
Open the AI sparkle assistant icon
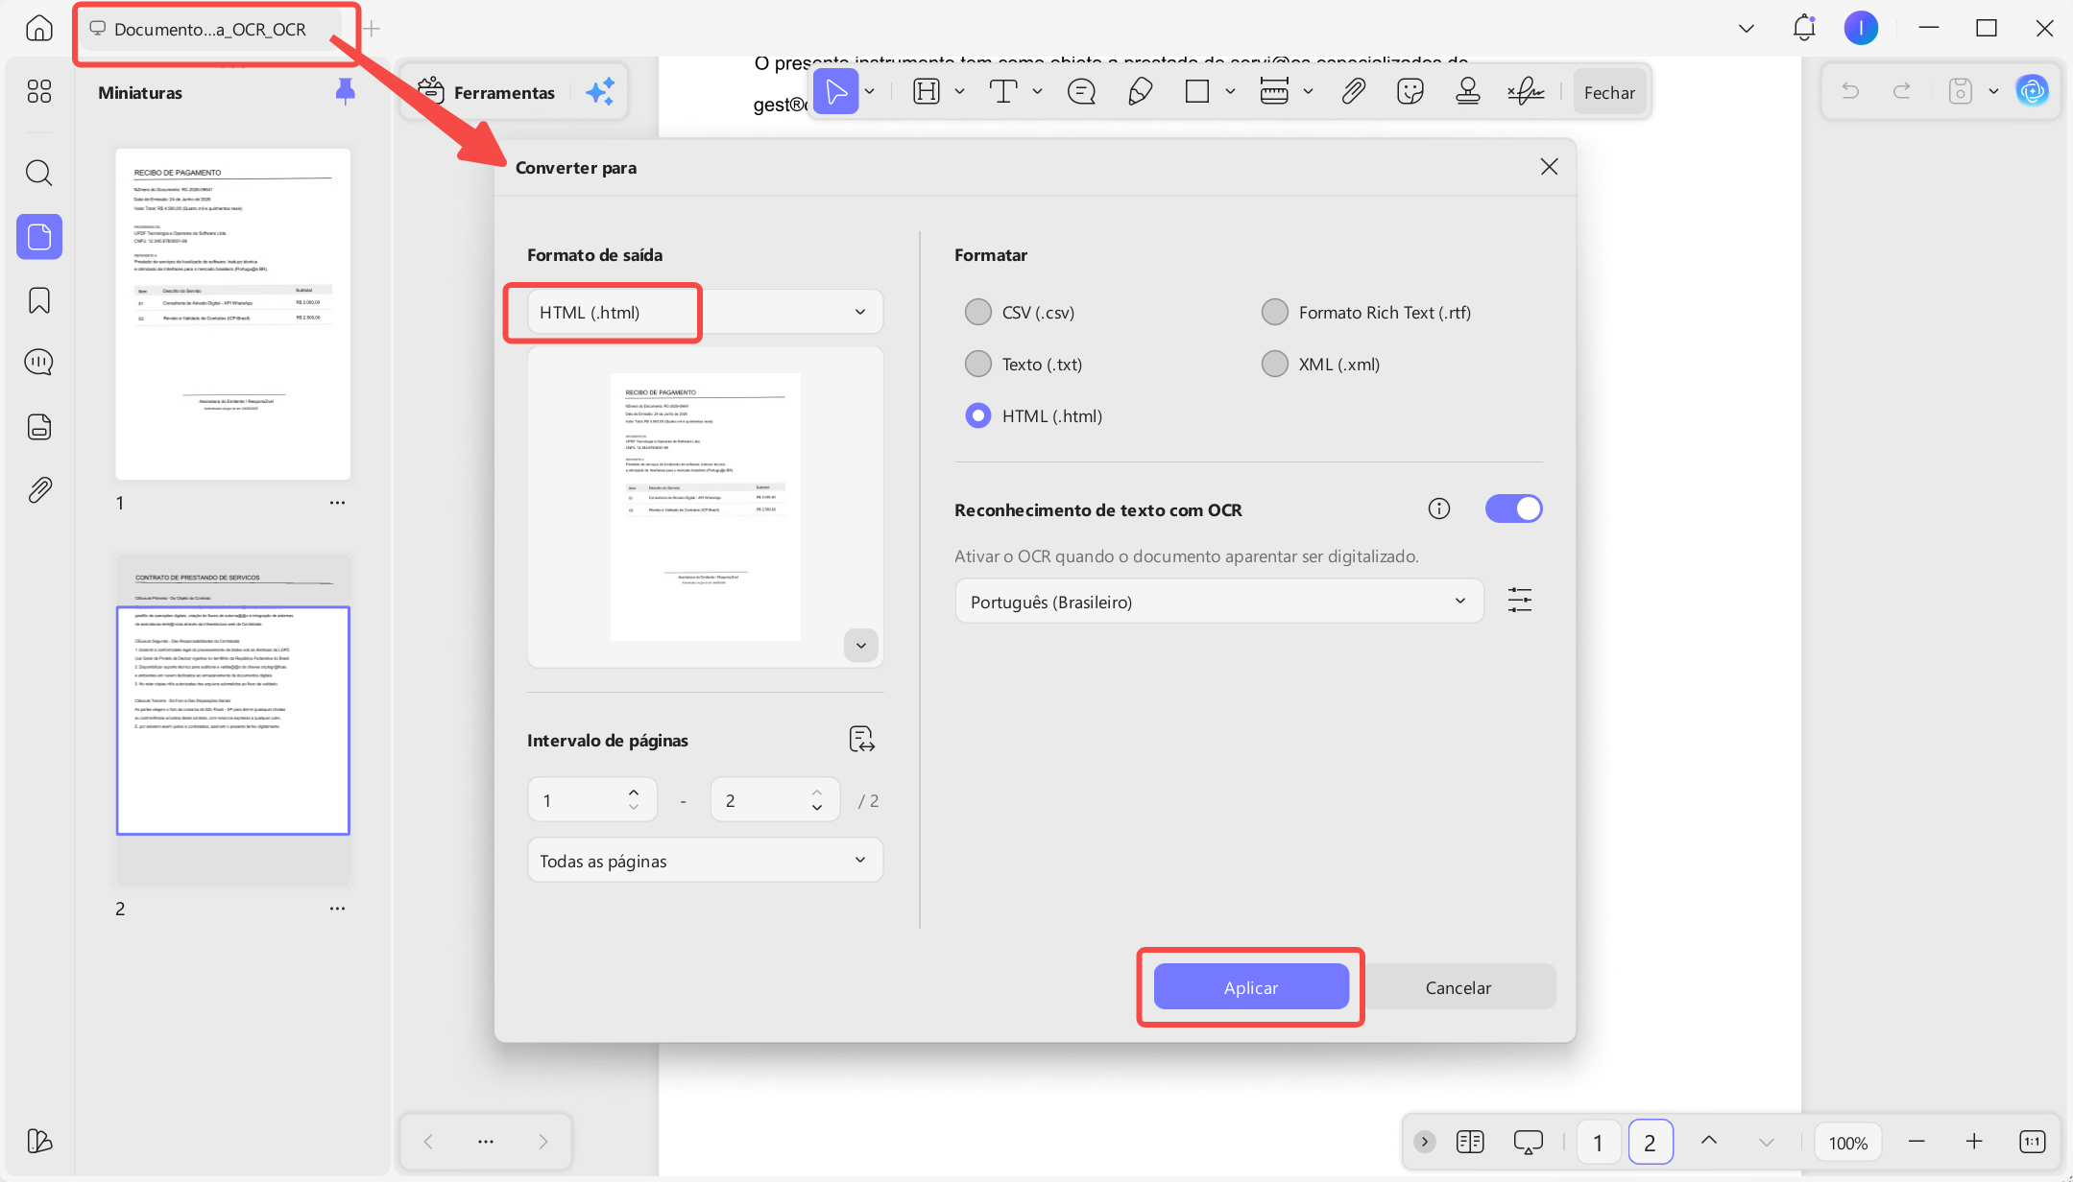click(600, 92)
